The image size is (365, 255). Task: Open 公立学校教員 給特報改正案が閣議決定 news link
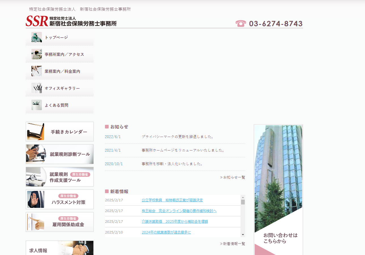pyautogui.click(x=172, y=200)
